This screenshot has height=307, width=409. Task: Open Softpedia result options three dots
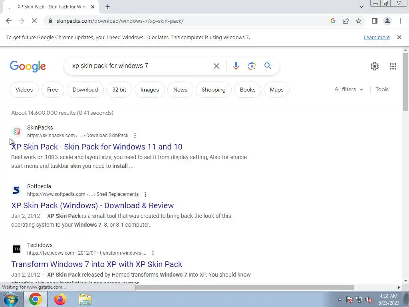pyautogui.click(x=145, y=194)
